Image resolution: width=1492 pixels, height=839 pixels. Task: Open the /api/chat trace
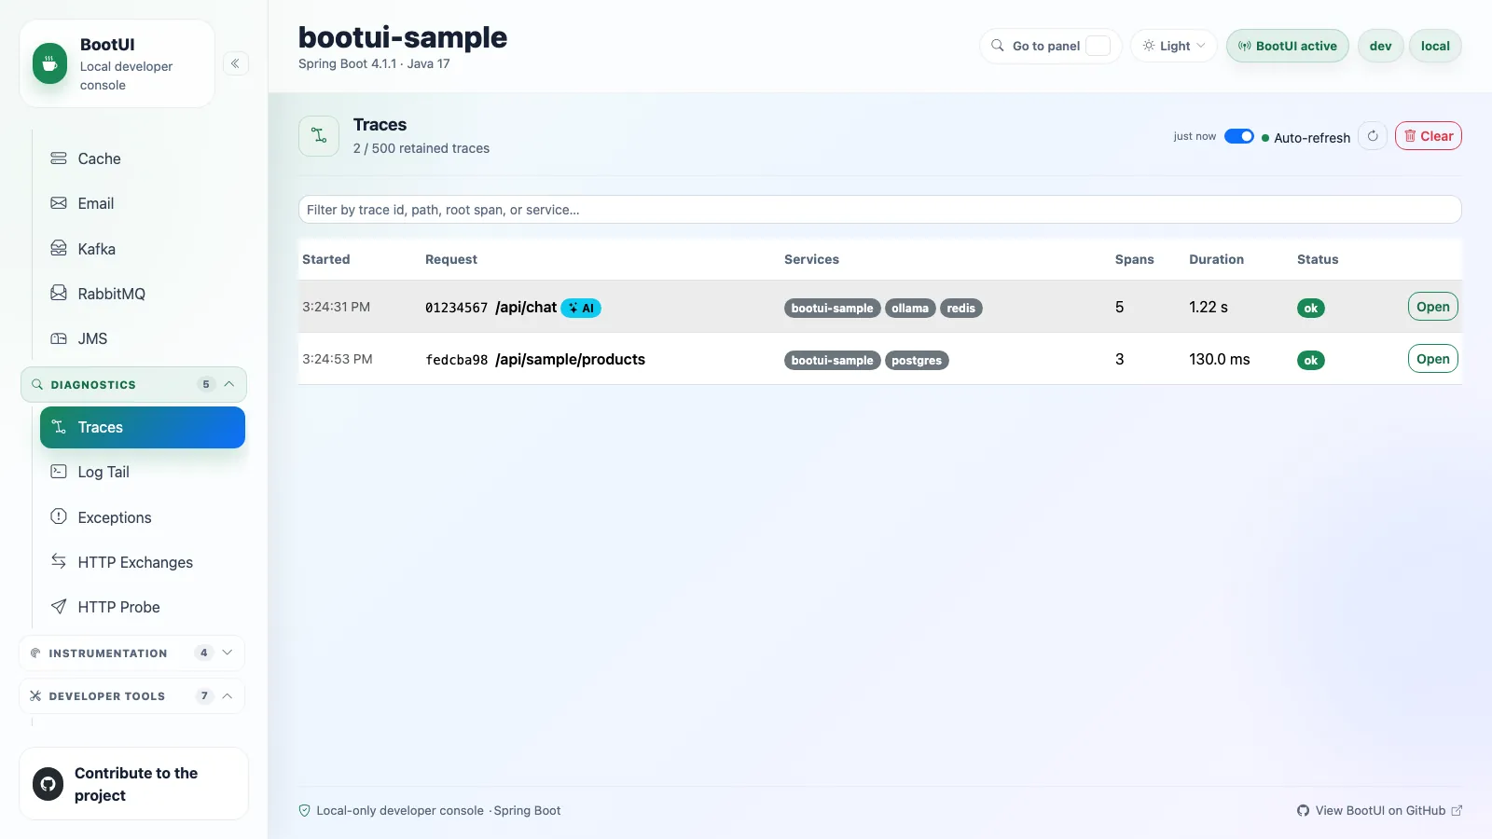click(x=1432, y=307)
